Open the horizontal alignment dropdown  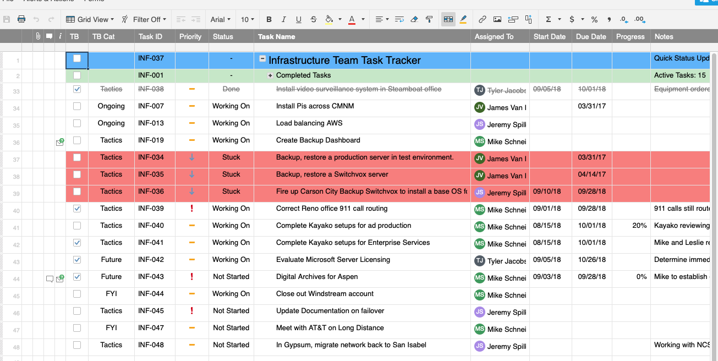pos(382,19)
